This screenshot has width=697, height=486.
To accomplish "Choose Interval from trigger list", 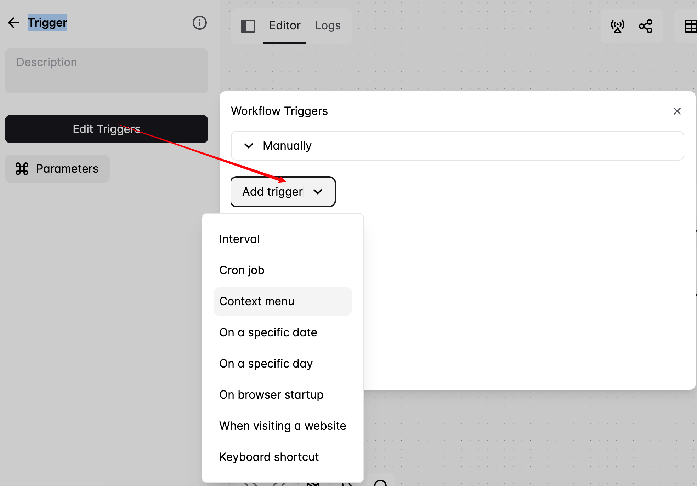I will click(239, 239).
